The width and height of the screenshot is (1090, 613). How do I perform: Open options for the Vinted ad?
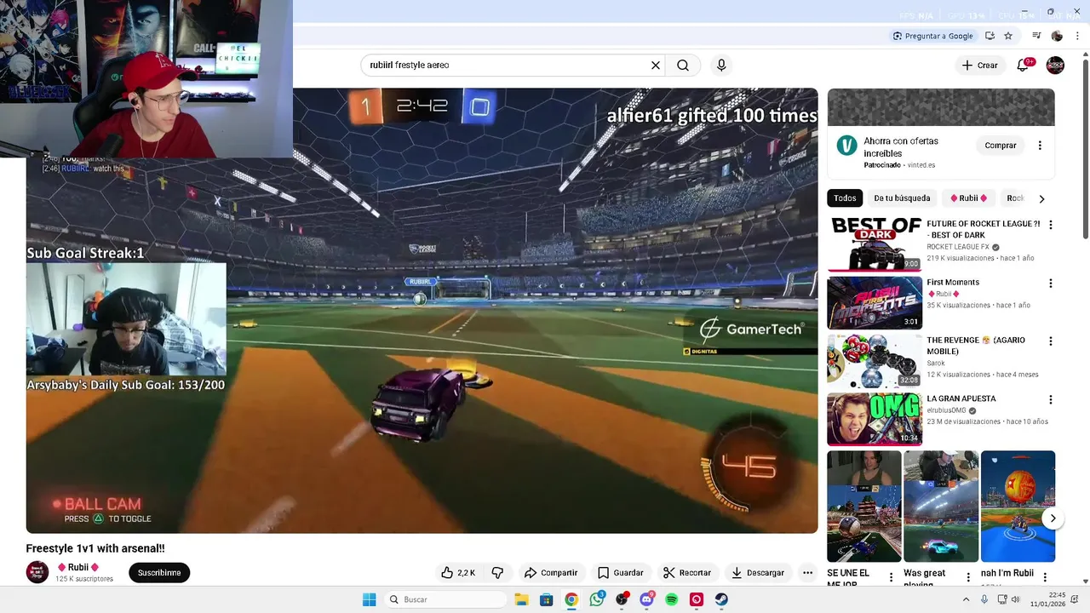click(x=1040, y=146)
